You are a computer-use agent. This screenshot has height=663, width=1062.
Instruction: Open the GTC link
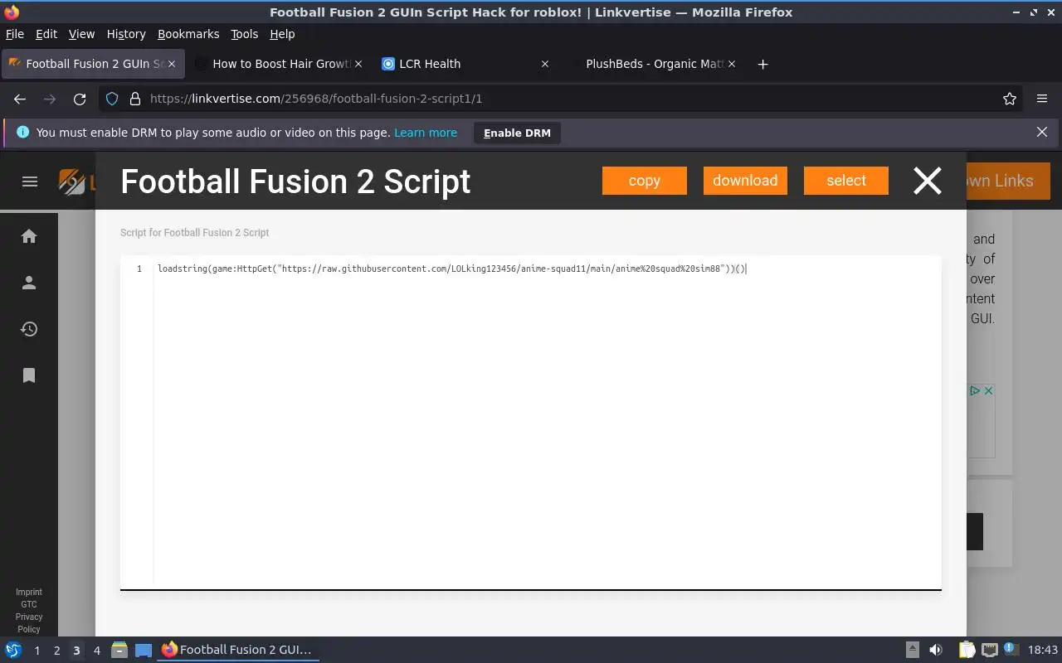pyautogui.click(x=29, y=604)
